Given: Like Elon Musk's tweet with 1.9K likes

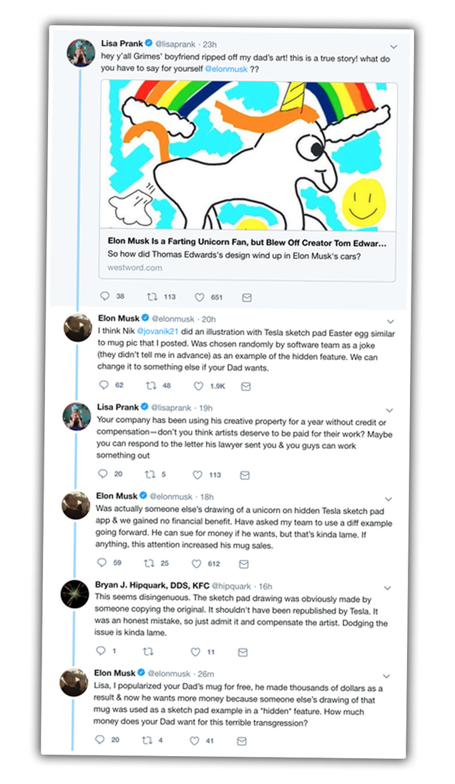Looking at the screenshot, I should (x=198, y=386).
